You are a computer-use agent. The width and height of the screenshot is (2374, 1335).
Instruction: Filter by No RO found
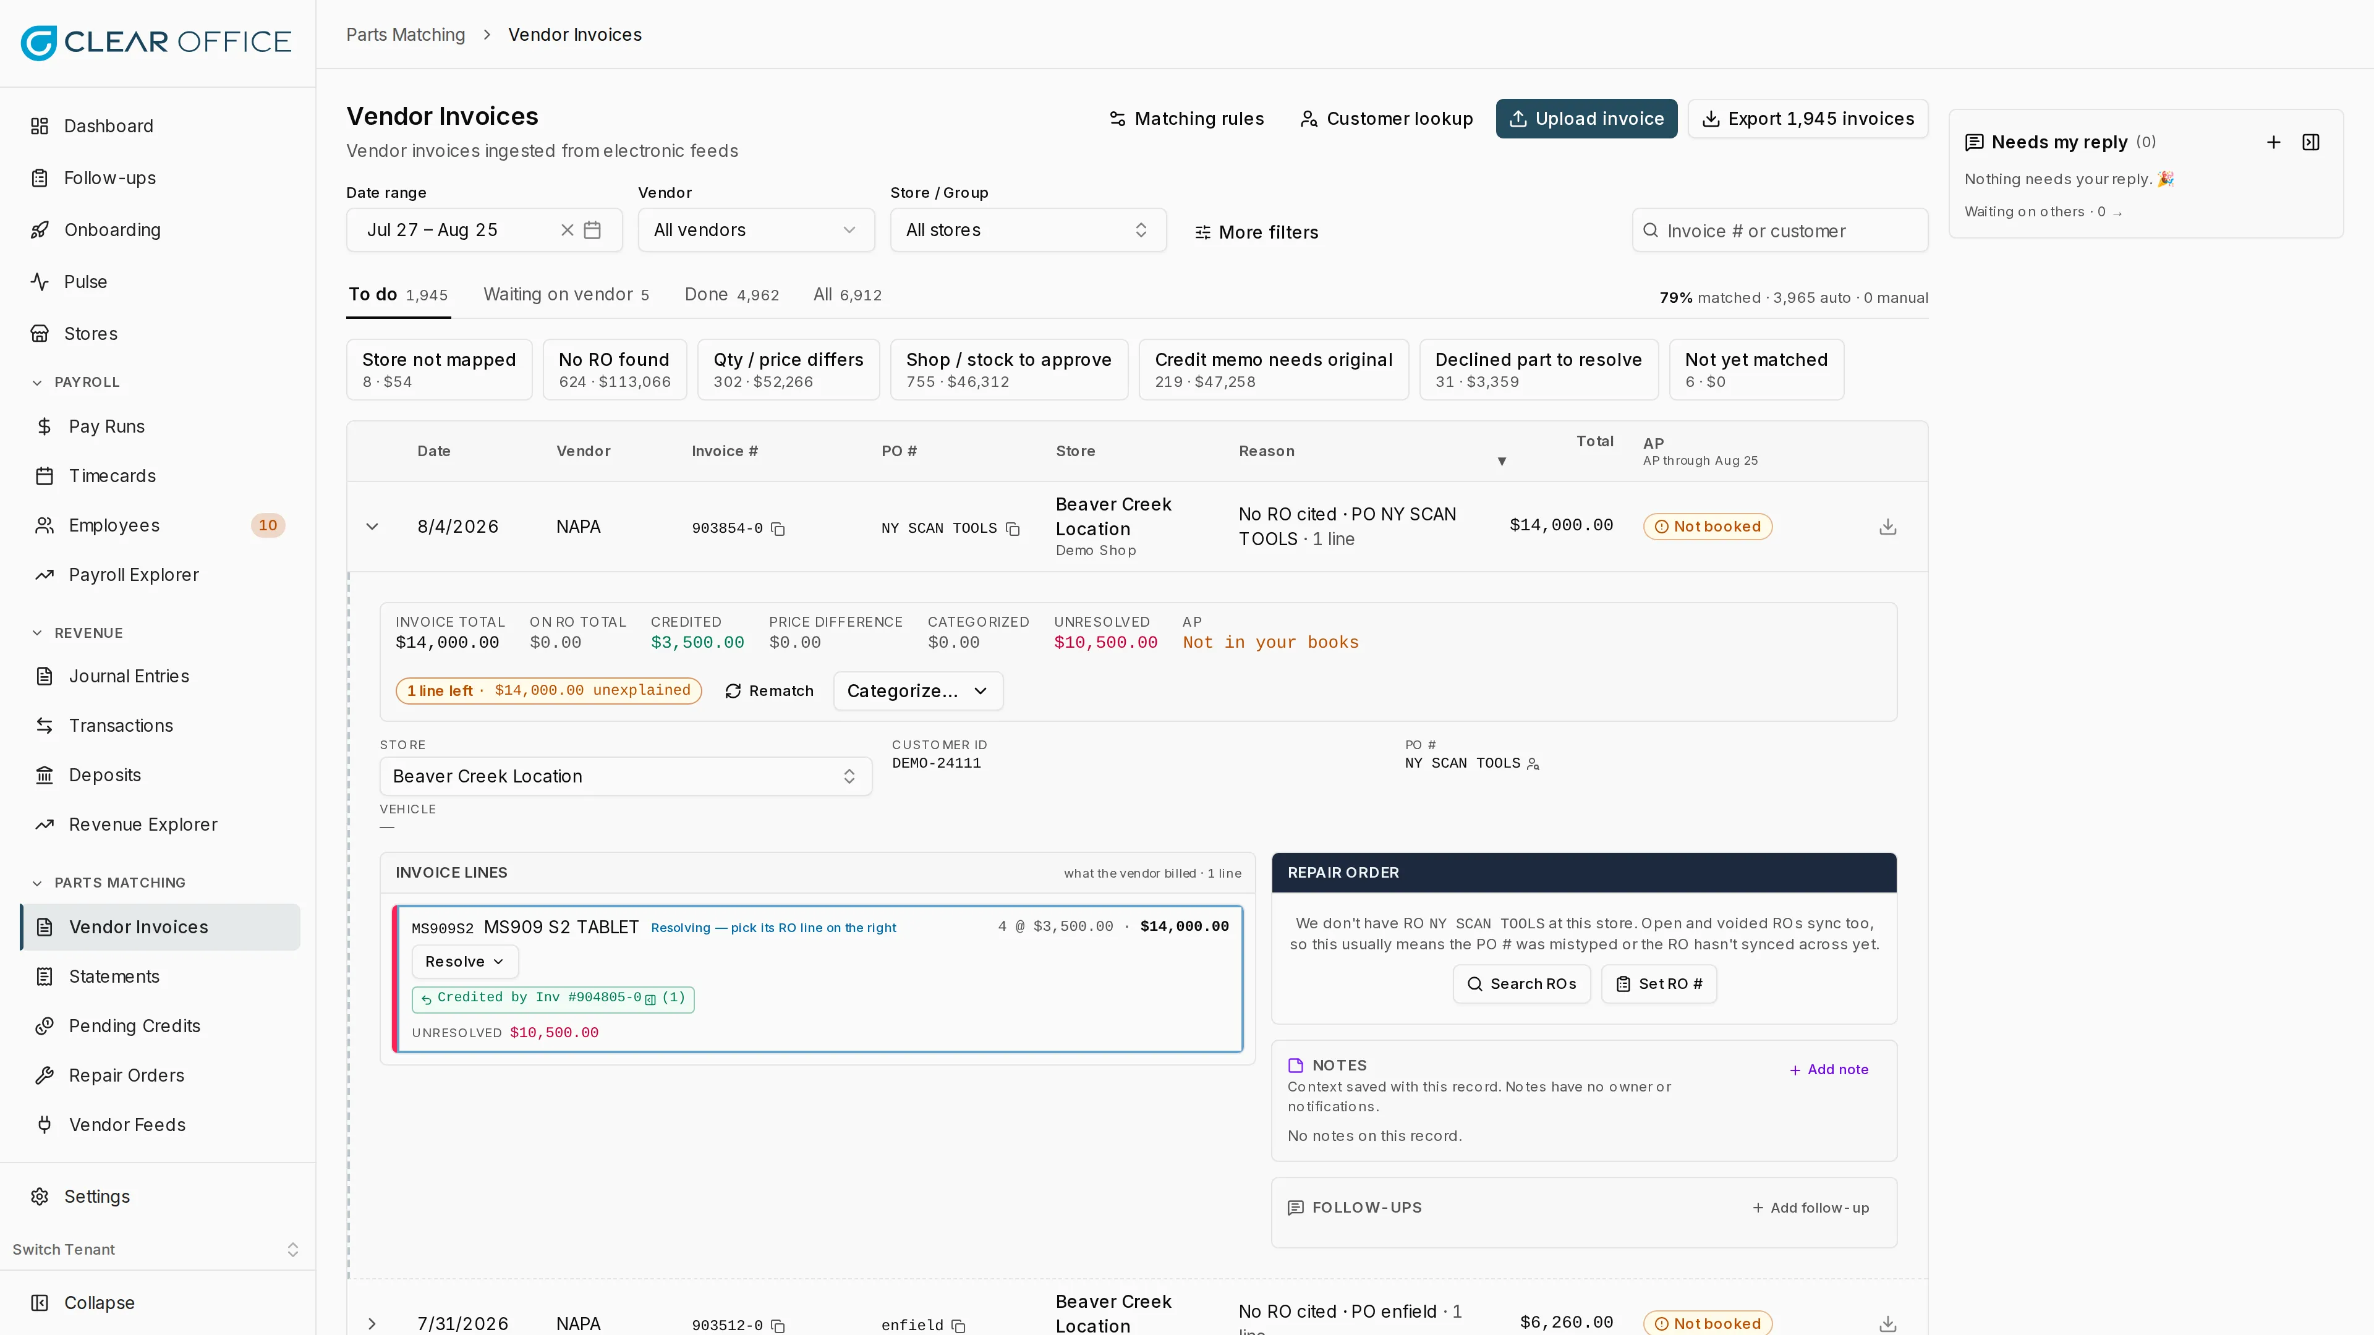(614, 370)
